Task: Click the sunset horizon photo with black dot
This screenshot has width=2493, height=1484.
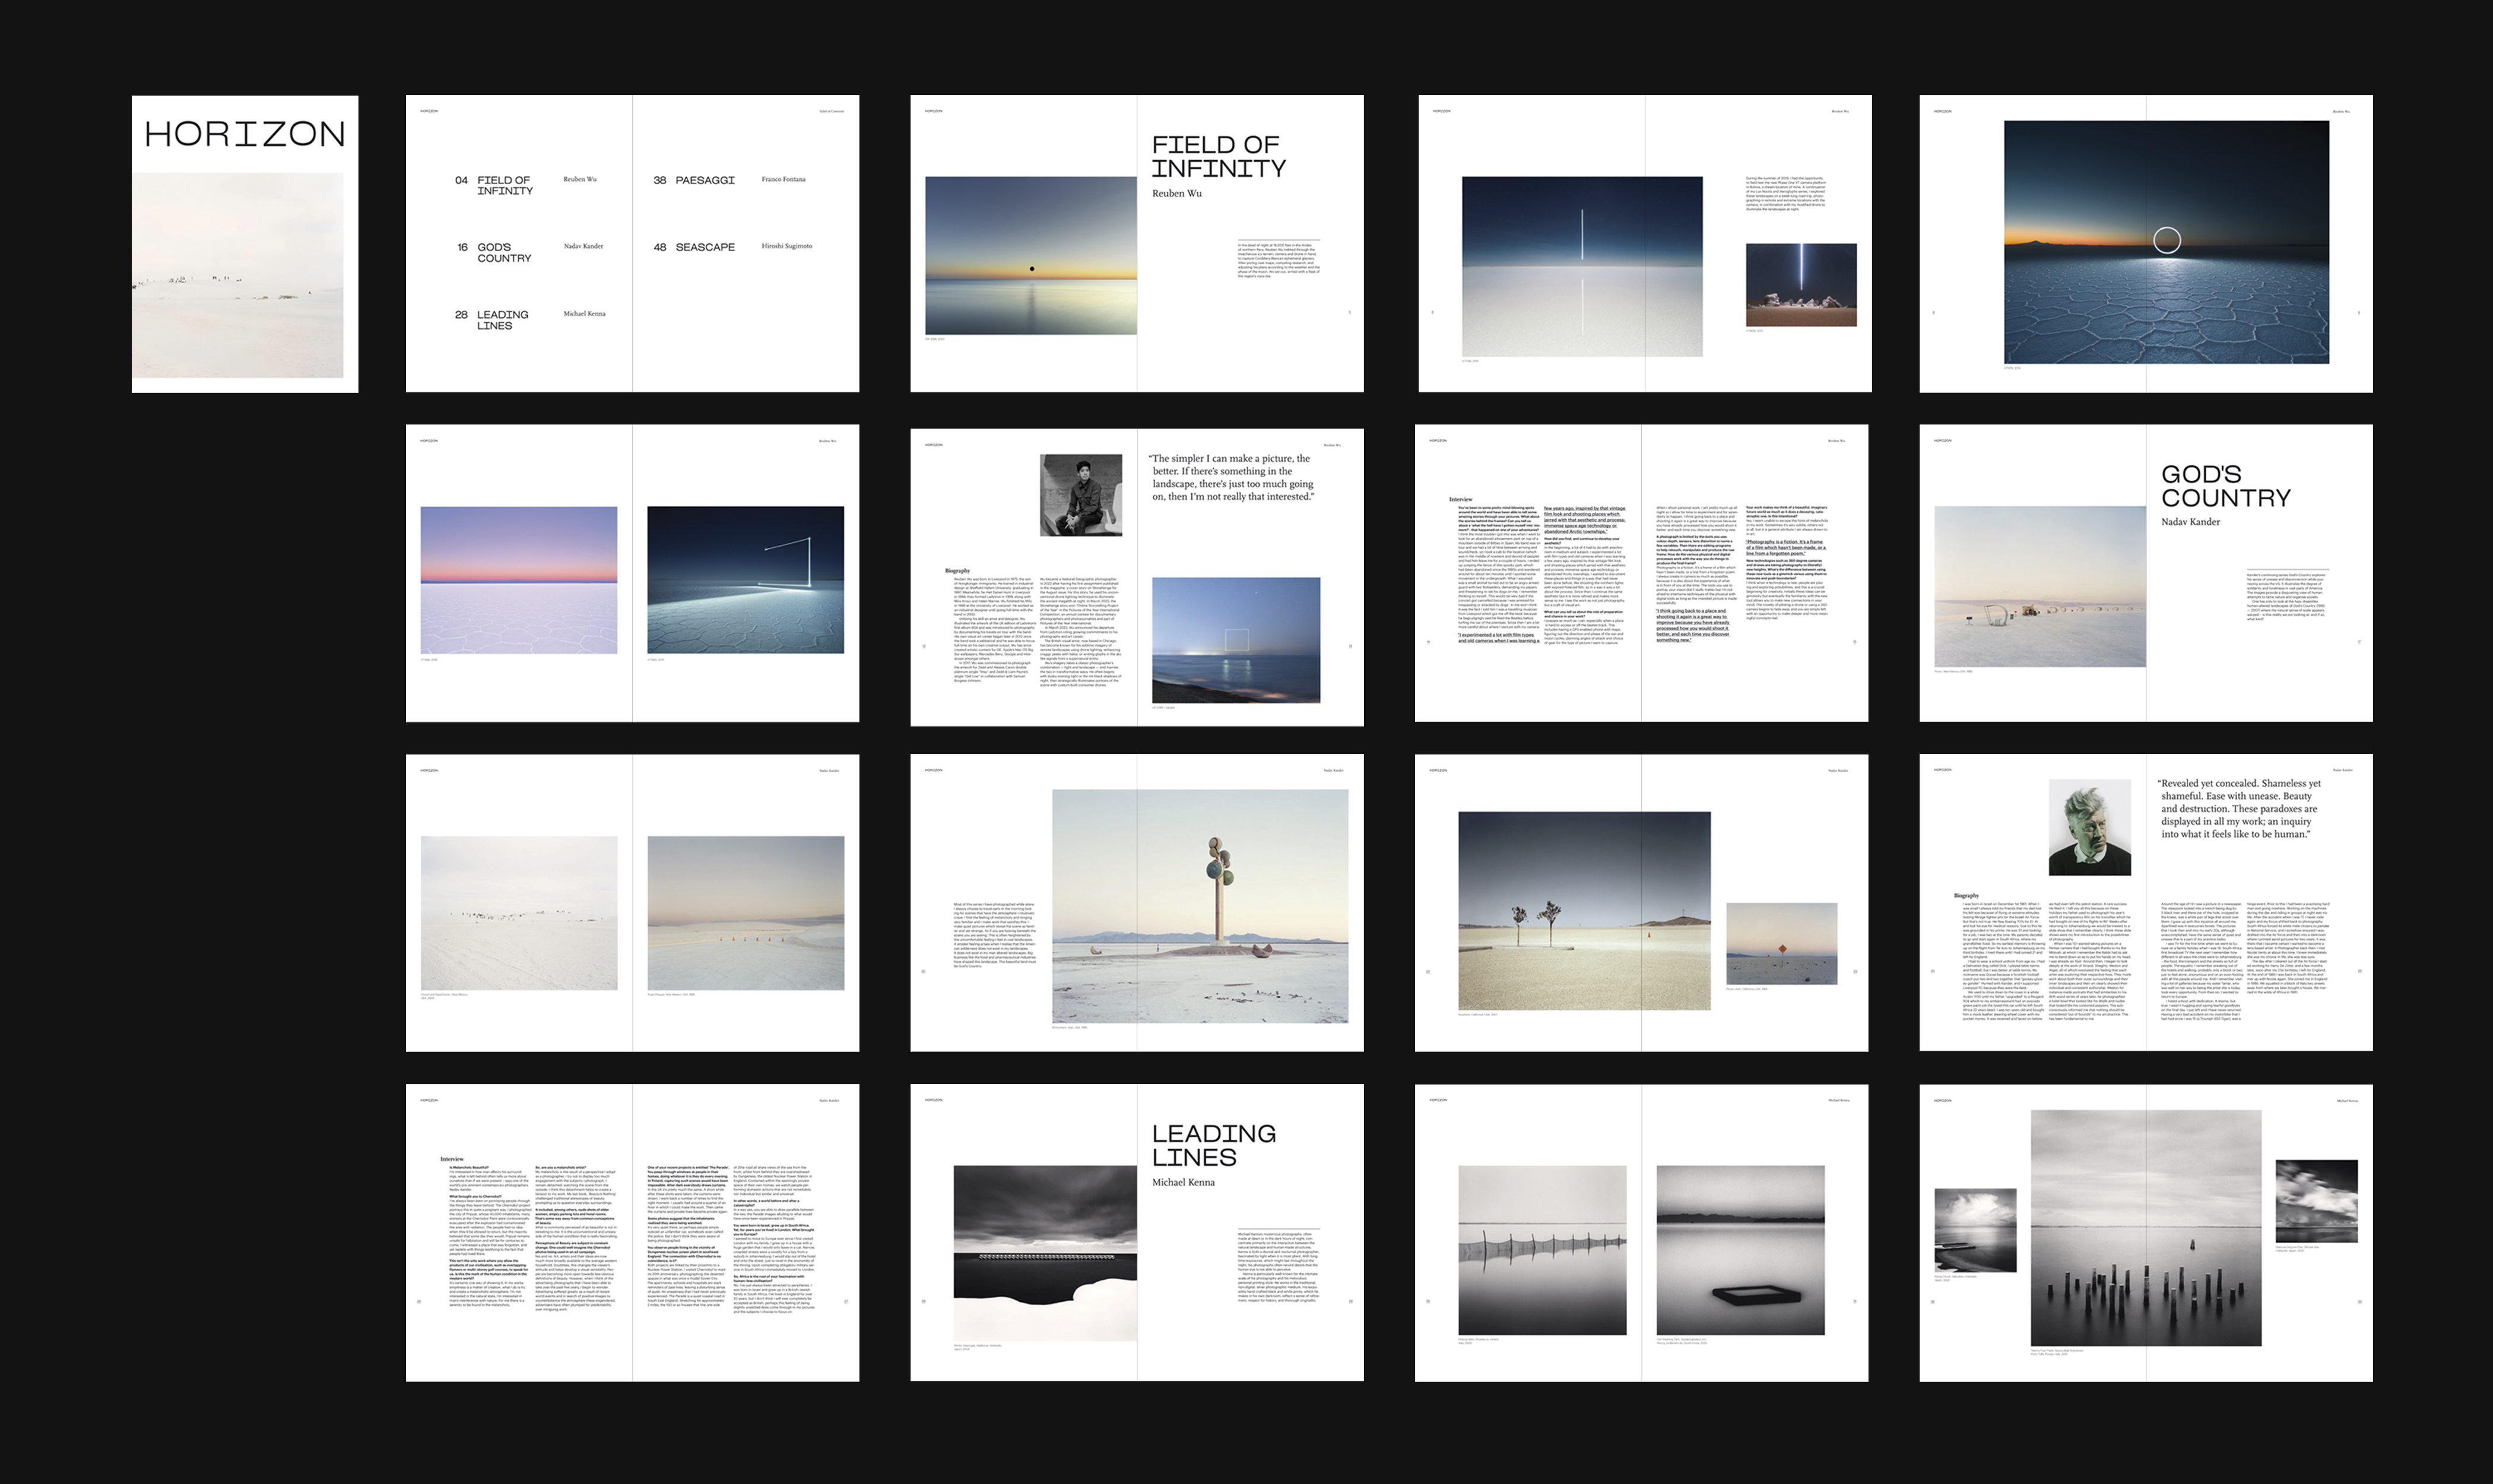Action: [1030, 256]
